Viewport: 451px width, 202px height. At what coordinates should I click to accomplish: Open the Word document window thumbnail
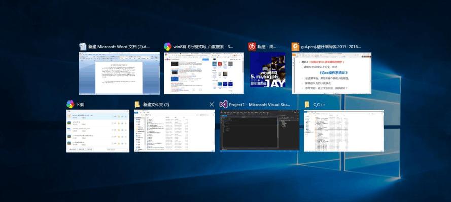click(x=119, y=73)
